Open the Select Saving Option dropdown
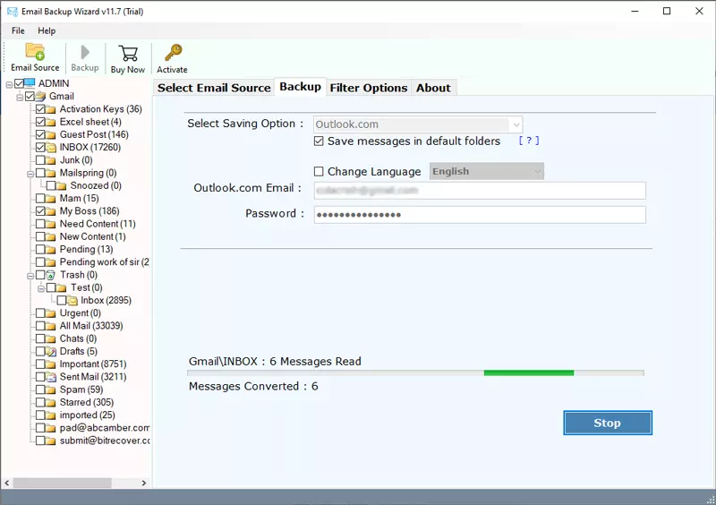This screenshot has width=716, height=505. pyautogui.click(x=516, y=124)
